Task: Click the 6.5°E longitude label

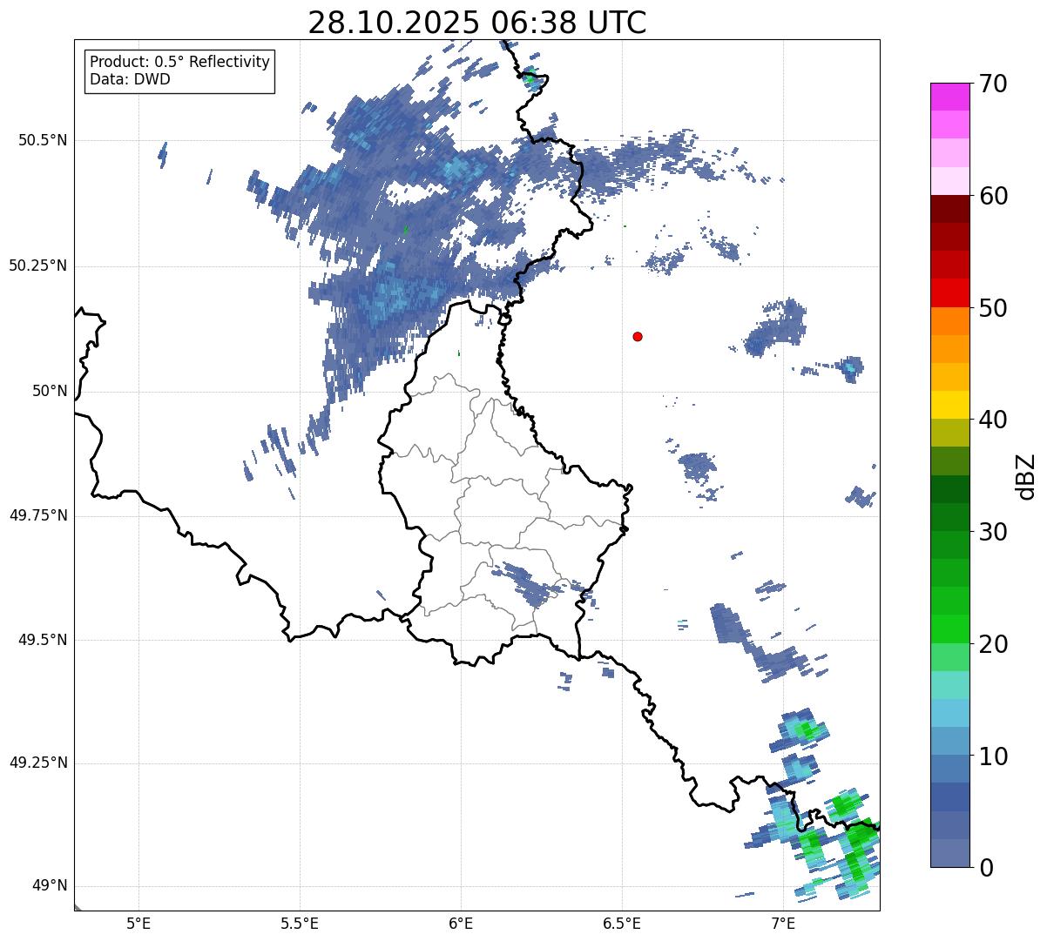Action: pyautogui.click(x=622, y=923)
